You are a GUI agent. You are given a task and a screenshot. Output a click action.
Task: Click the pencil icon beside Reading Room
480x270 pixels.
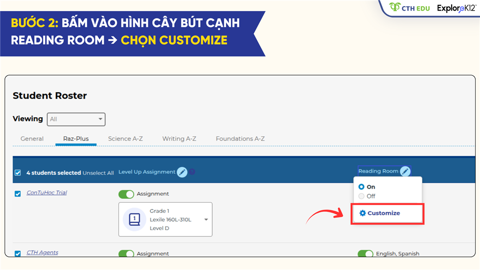(x=405, y=172)
